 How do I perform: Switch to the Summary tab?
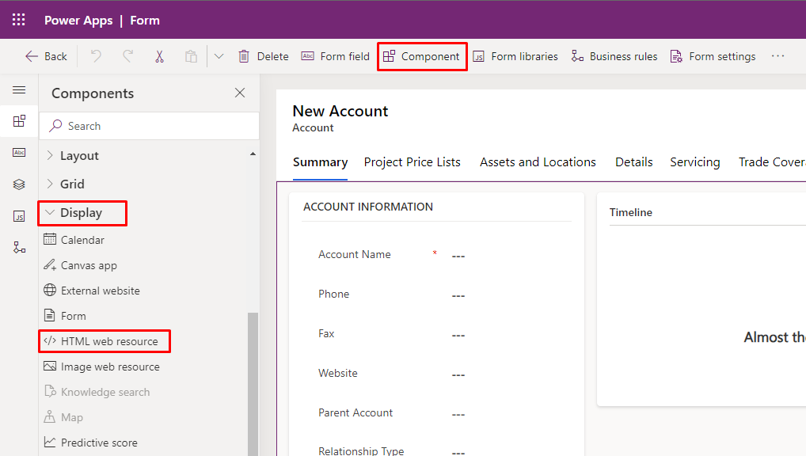(x=320, y=162)
